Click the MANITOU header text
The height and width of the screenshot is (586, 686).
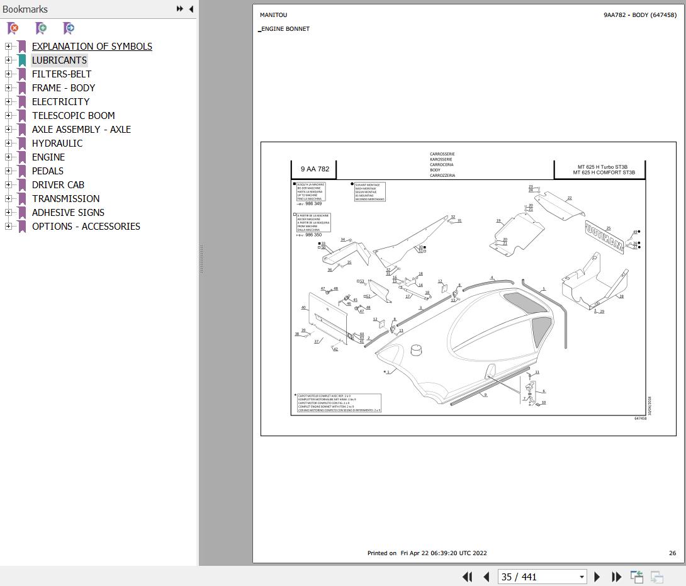coord(273,15)
